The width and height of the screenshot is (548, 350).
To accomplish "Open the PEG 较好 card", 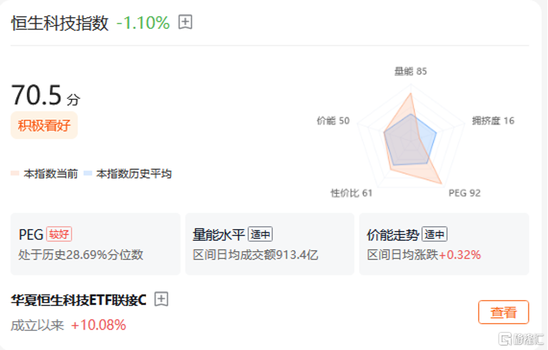I will tap(95, 243).
